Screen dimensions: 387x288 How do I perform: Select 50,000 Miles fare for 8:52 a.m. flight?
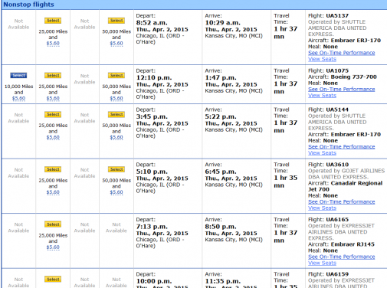[x=116, y=21]
